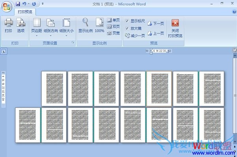Go to 下一页 next page
Screen dimensions: 237x157
(156, 24)
